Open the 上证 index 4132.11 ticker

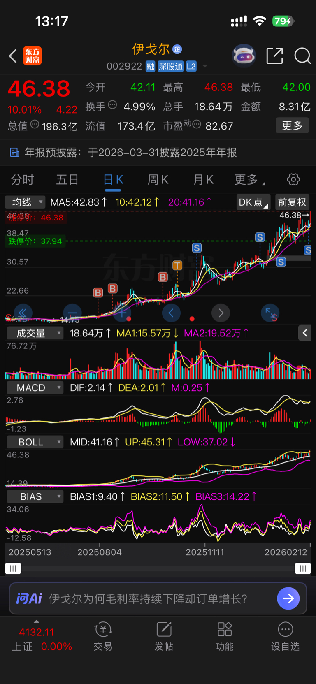(x=41, y=639)
